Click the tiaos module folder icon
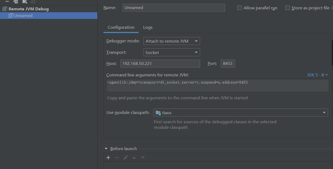This screenshot has height=169, width=333. pos(158,113)
